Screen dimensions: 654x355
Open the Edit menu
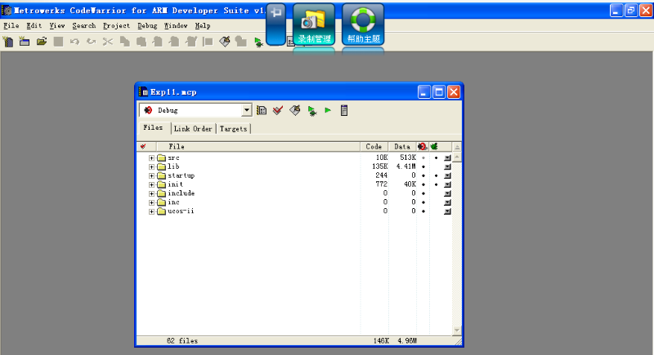34,26
